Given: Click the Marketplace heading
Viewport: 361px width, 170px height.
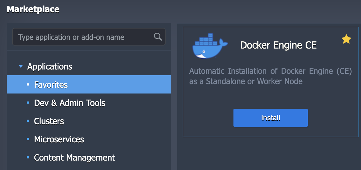Looking at the screenshot, I should point(33,9).
